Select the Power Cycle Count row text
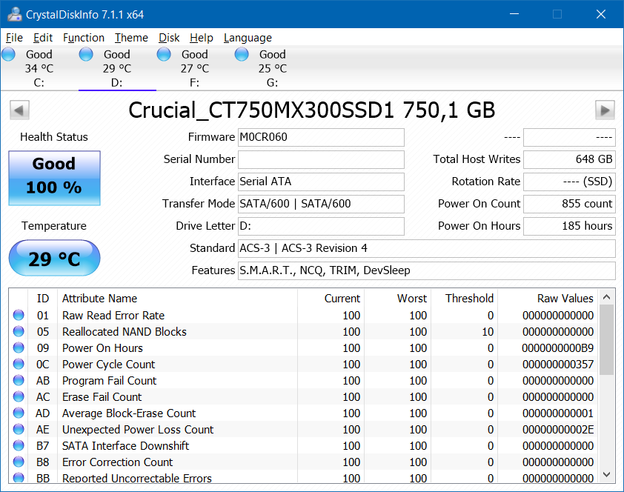The image size is (624, 492). click(x=109, y=365)
